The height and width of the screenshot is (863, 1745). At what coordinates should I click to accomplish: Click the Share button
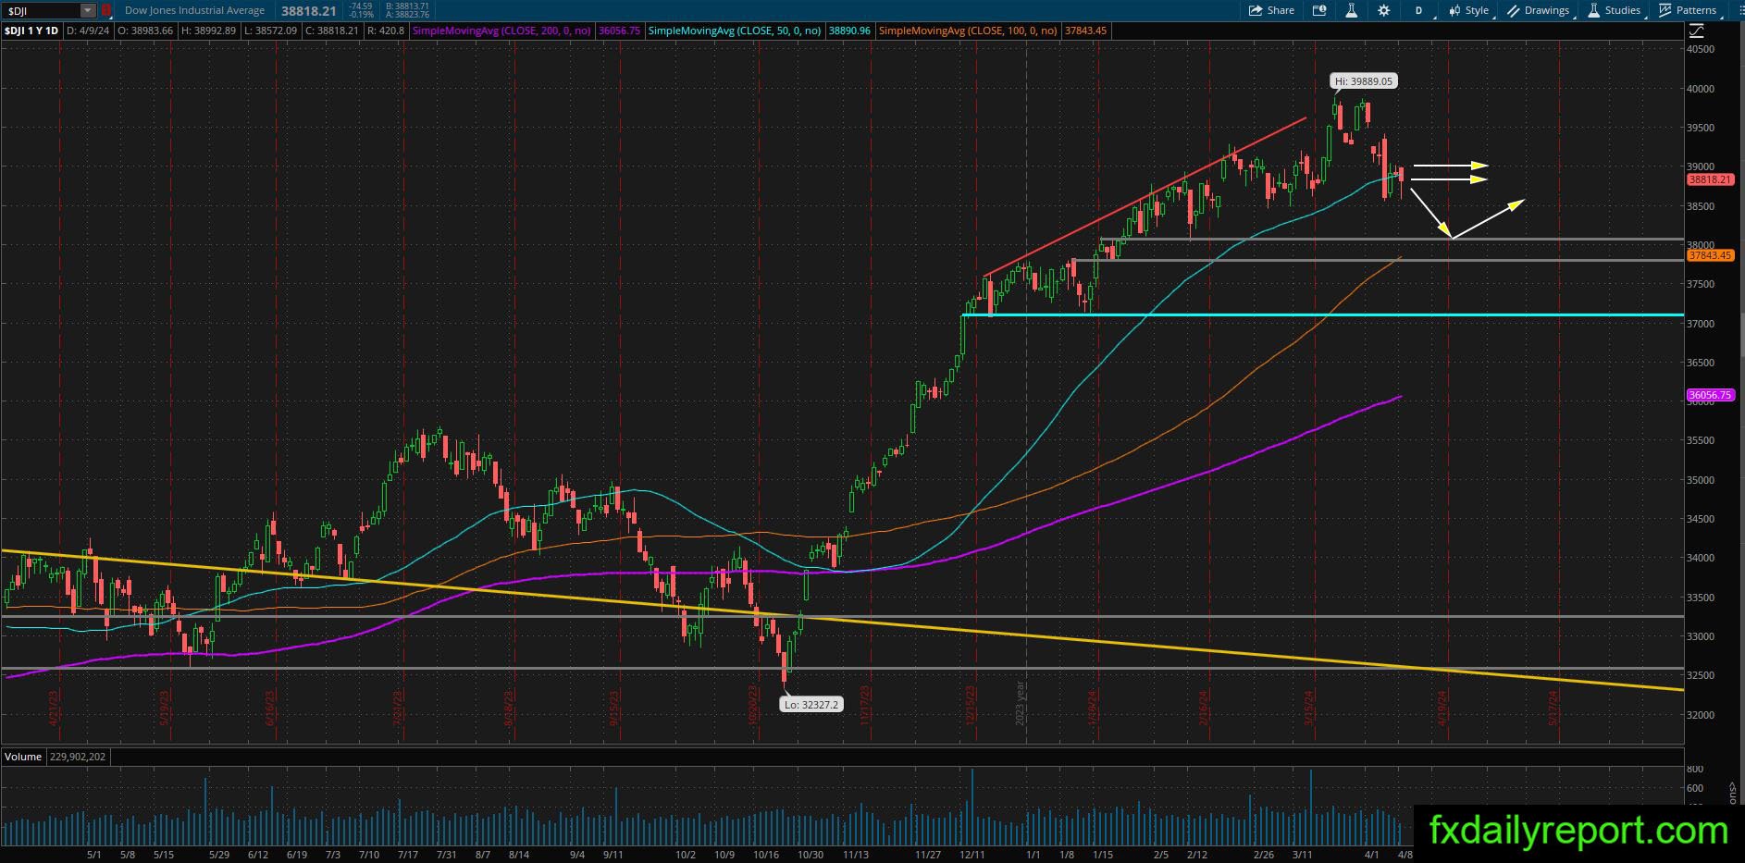tap(1271, 10)
